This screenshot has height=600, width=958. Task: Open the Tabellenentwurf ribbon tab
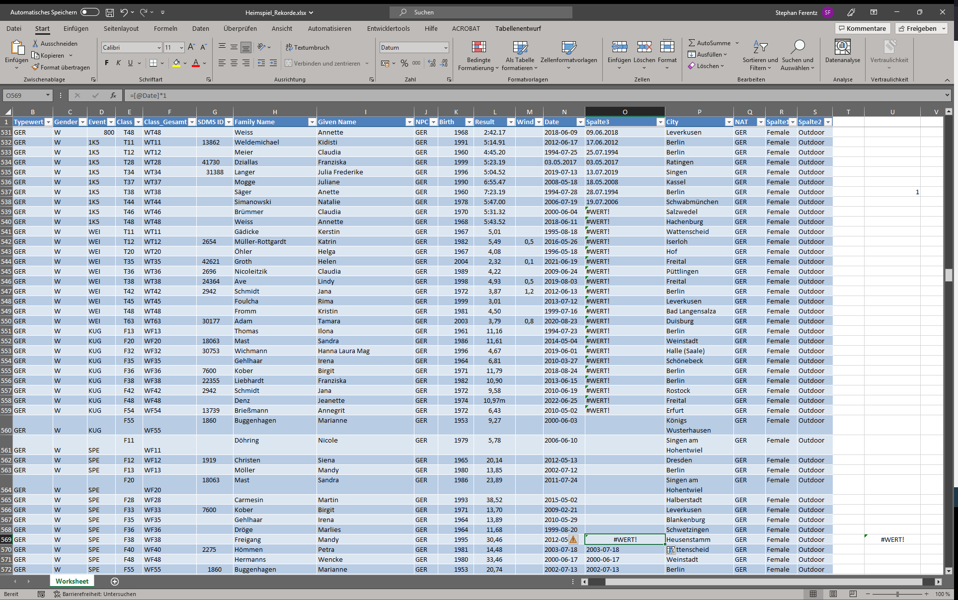[x=518, y=28]
